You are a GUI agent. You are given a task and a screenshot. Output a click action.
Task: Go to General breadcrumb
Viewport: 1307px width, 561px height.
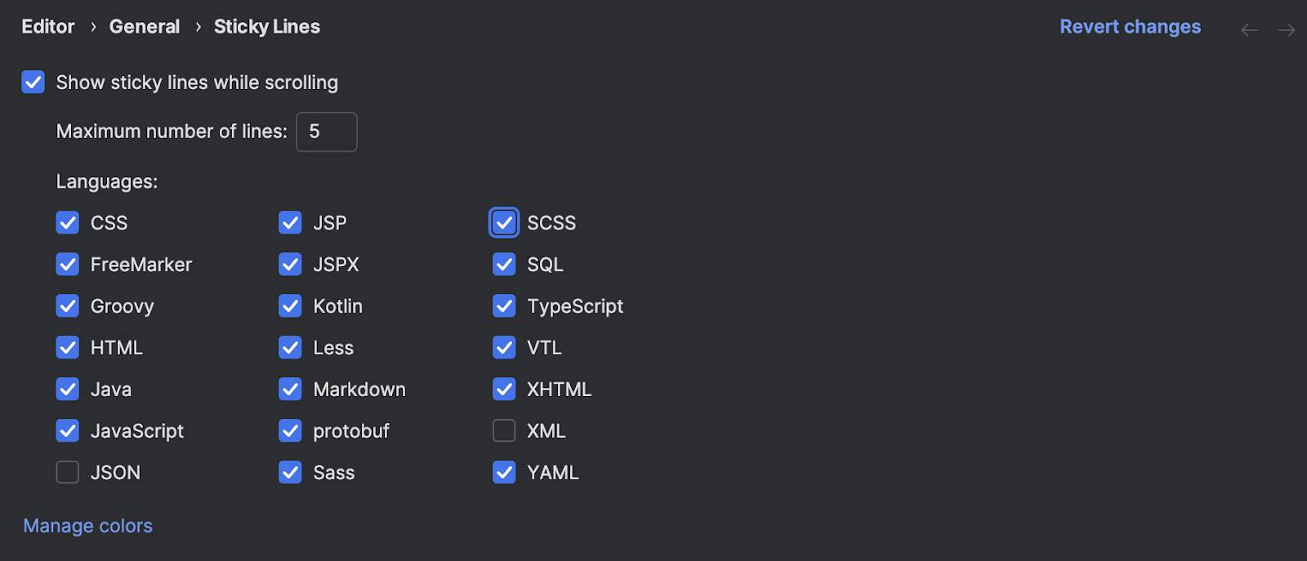click(x=145, y=27)
